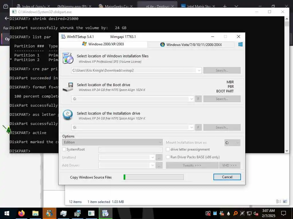Open the Mount installation drive C: dropdown
293x219 pixels.
(x=232, y=143)
